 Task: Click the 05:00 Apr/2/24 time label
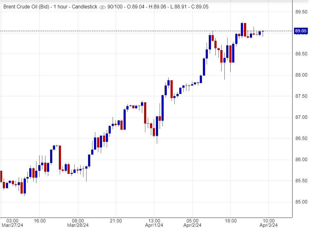[192, 223]
